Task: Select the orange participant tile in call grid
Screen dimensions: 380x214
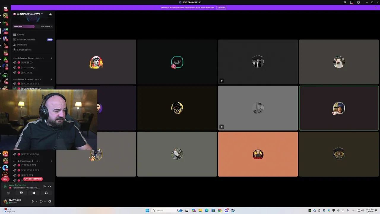Action: tap(258, 154)
